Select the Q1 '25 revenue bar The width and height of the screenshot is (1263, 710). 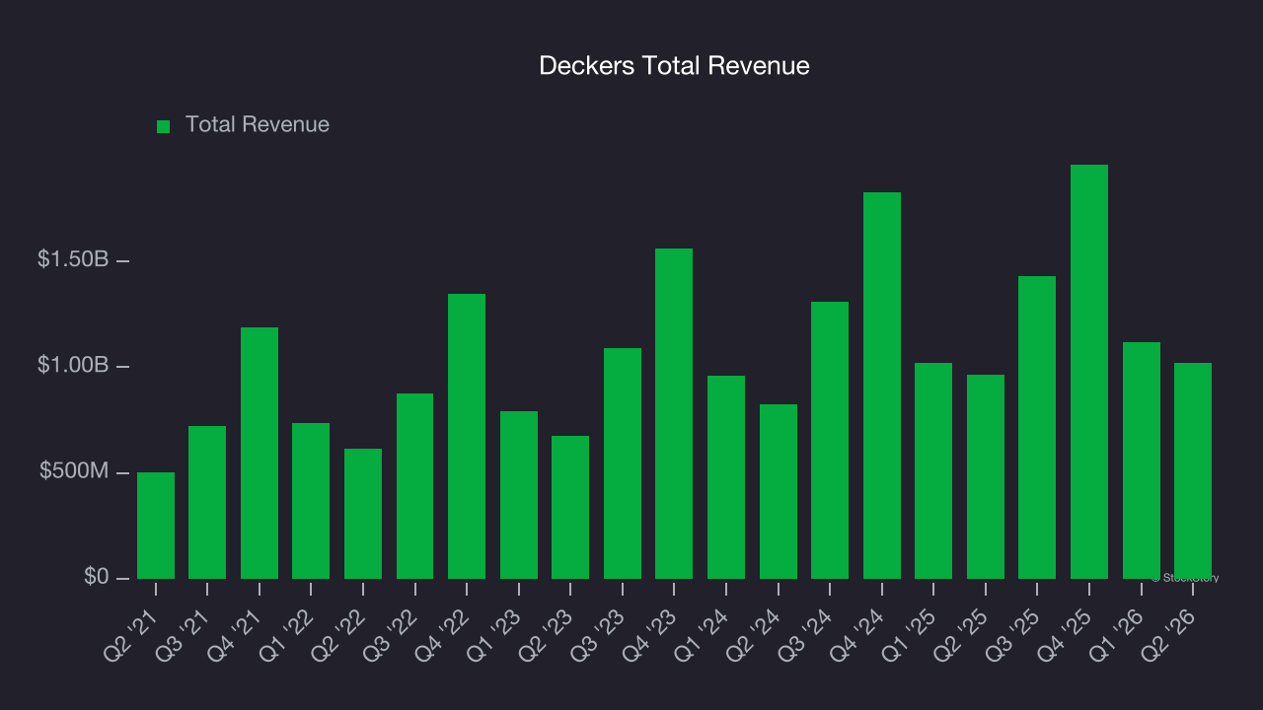click(933, 471)
